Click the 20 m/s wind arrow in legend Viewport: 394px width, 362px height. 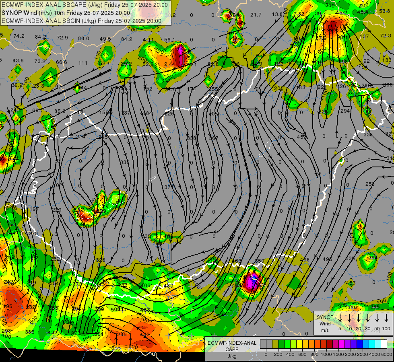click(359, 318)
